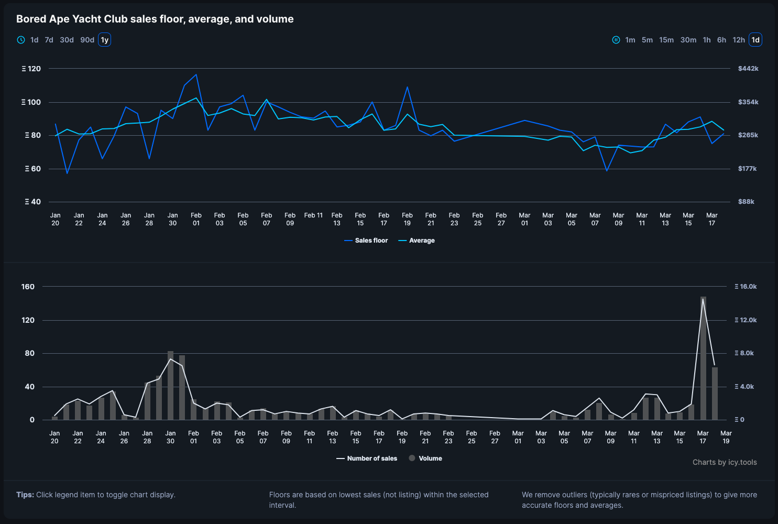Click the 160 sales axis label
The width and height of the screenshot is (778, 524).
pyautogui.click(x=28, y=287)
